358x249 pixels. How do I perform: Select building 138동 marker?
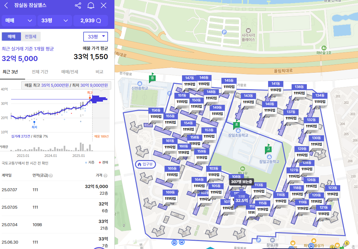coord(299,90)
